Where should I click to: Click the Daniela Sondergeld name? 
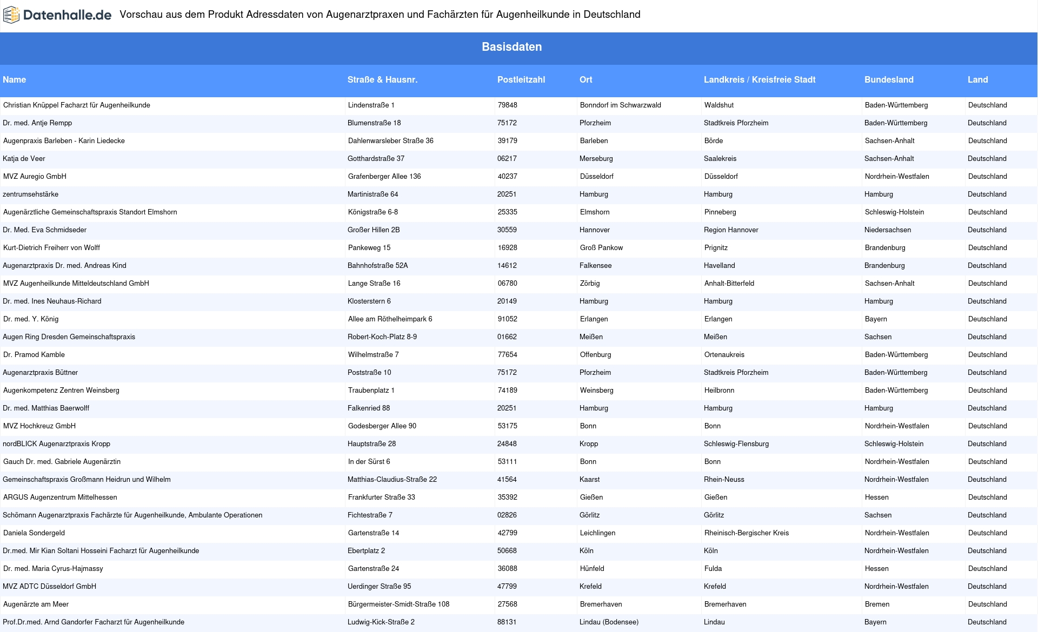[34, 533]
